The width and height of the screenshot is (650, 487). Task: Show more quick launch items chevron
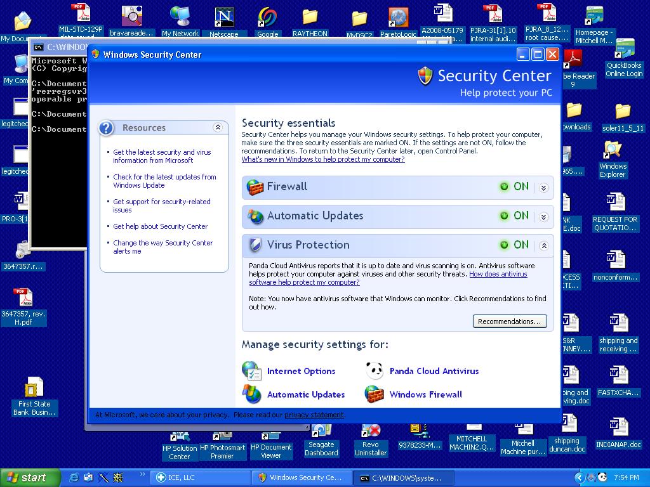(x=143, y=474)
